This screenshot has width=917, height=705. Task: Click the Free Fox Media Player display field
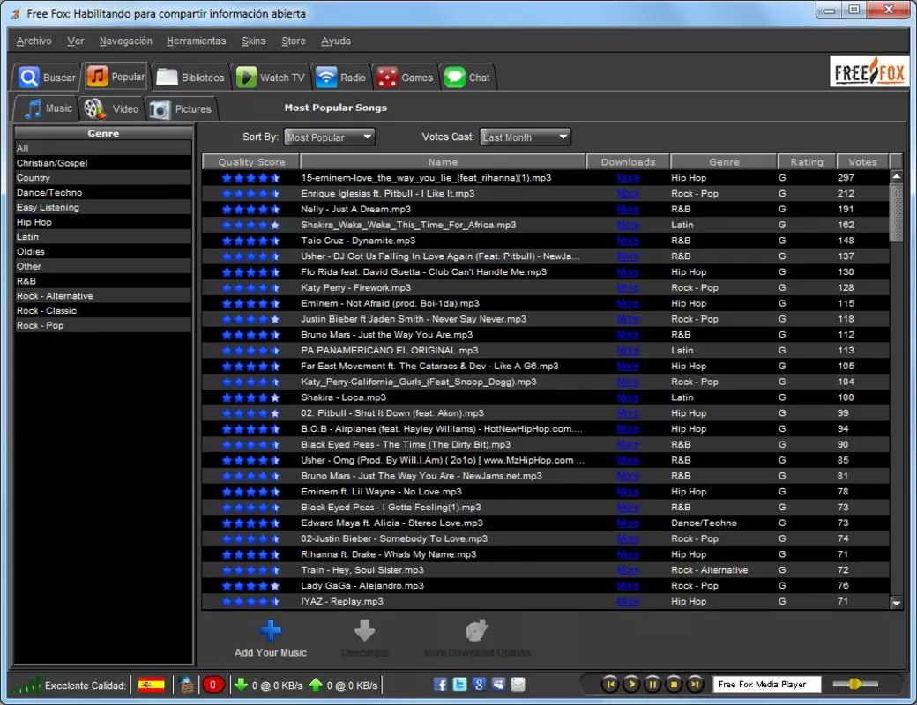[x=766, y=684]
